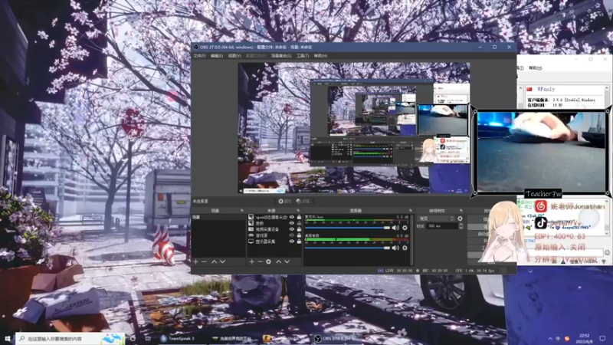Open Task View on the taskbar

coord(148,338)
